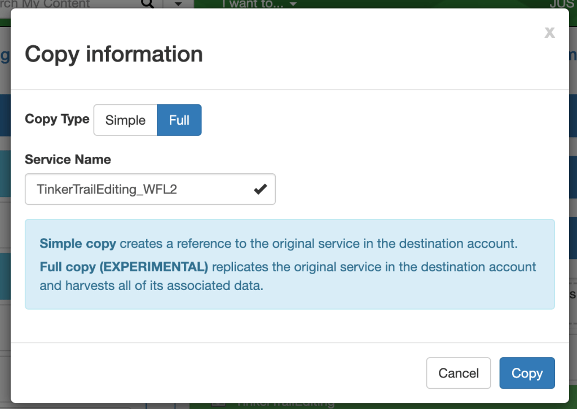Open the search options caret dropdown
The image size is (577, 409).
pos(178,4)
